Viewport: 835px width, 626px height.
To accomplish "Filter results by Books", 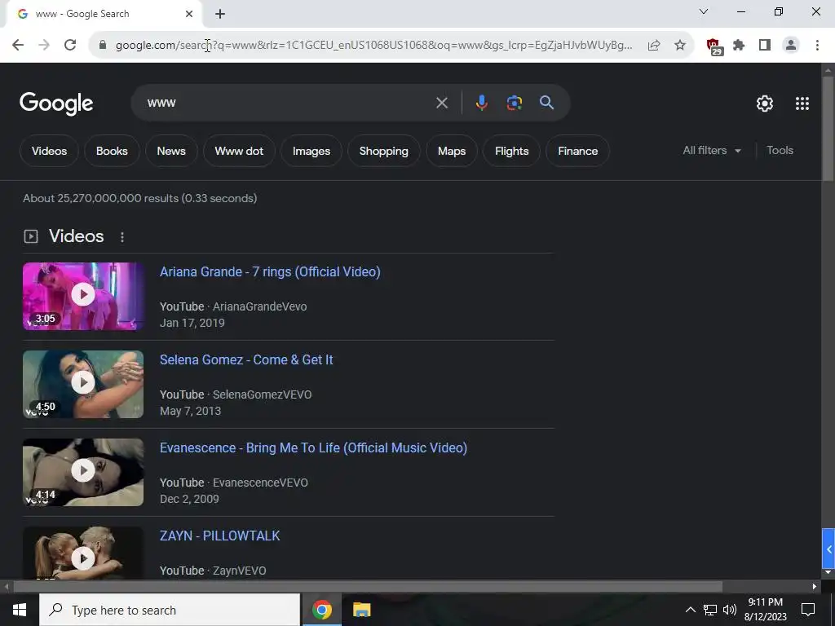I will (x=112, y=151).
